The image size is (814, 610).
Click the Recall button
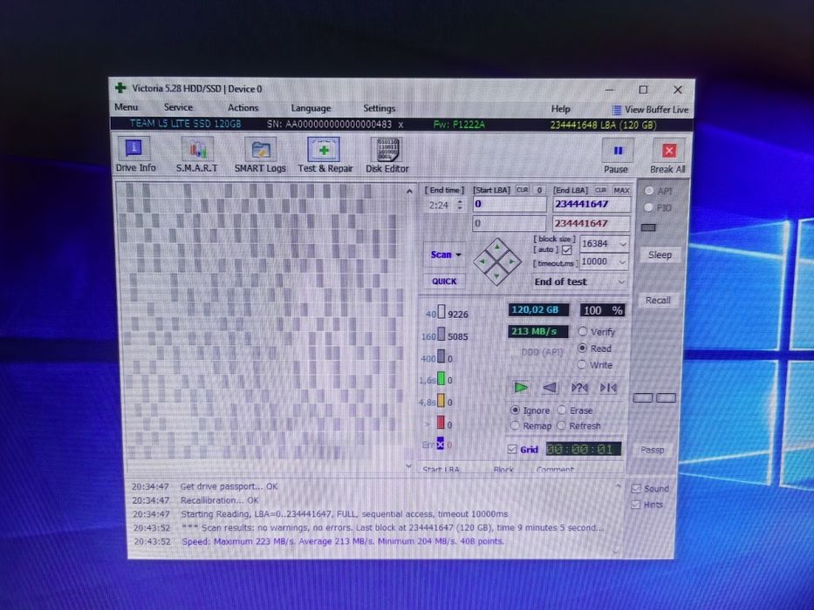tap(658, 301)
